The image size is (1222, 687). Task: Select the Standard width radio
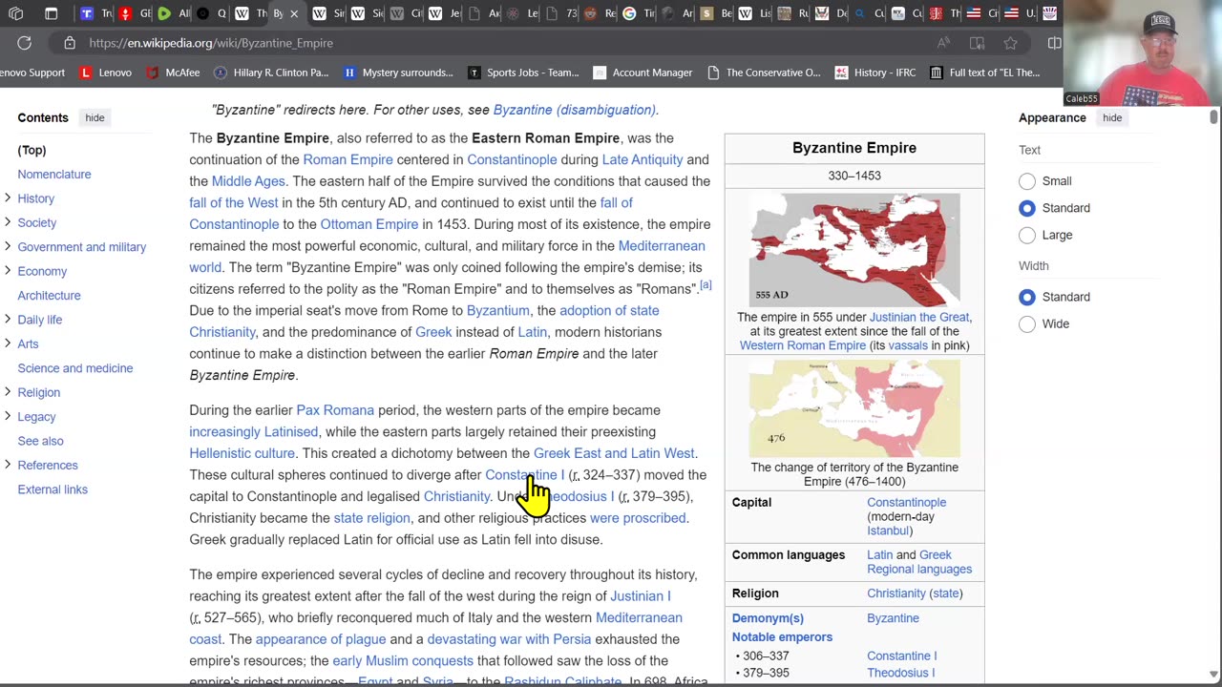point(1027,297)
